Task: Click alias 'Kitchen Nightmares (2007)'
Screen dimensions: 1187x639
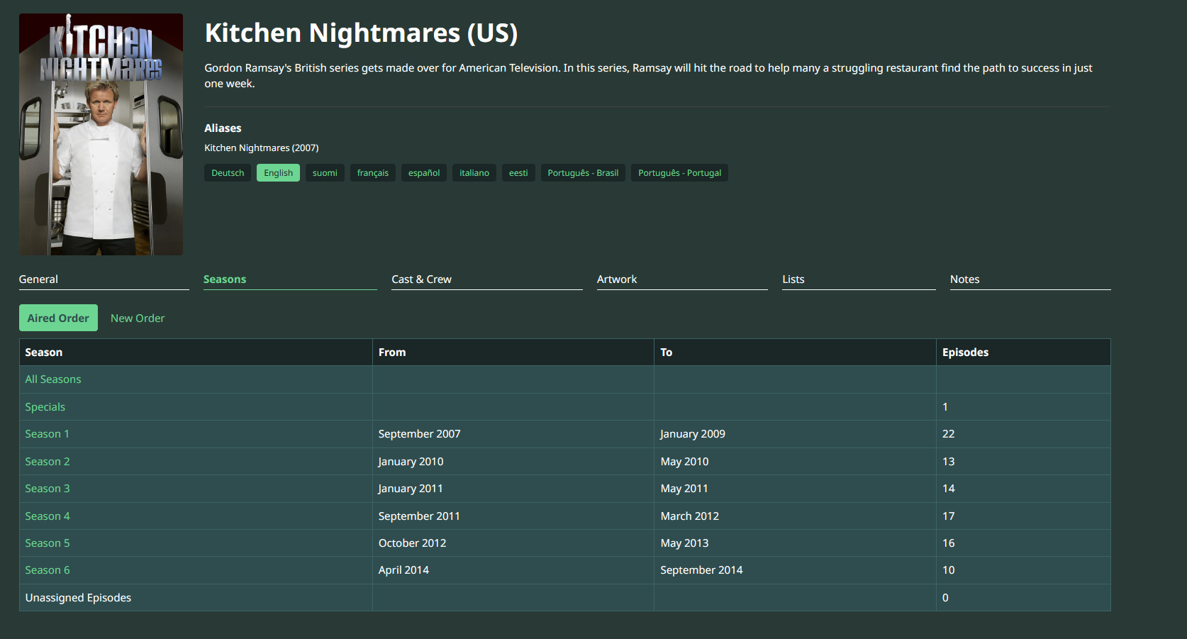Action: click(x=262, y=148)
